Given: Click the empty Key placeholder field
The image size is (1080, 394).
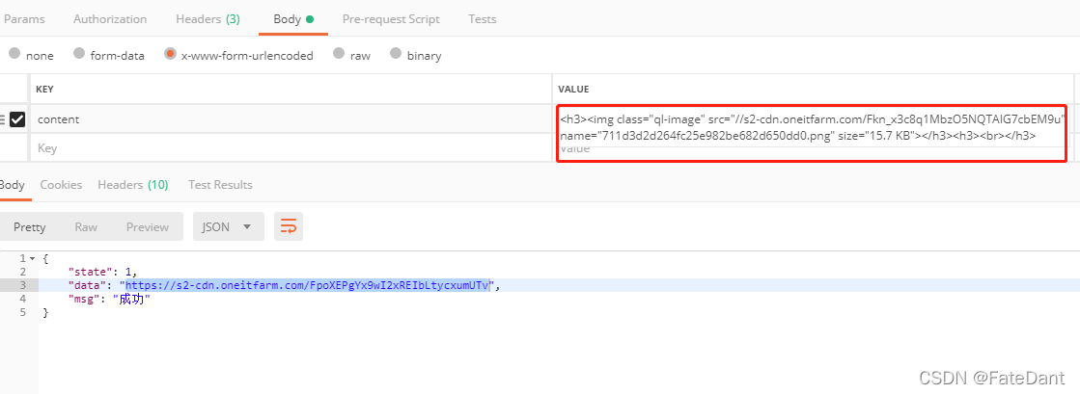Looking at the screenshot, I should (x=290, y=148).
